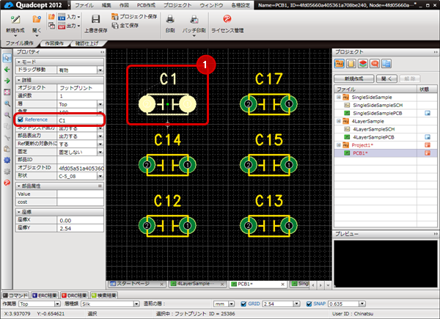This screenshot has width=440, height=319.
Task: Click the 座標X input field
Action: tap(80, 220)
